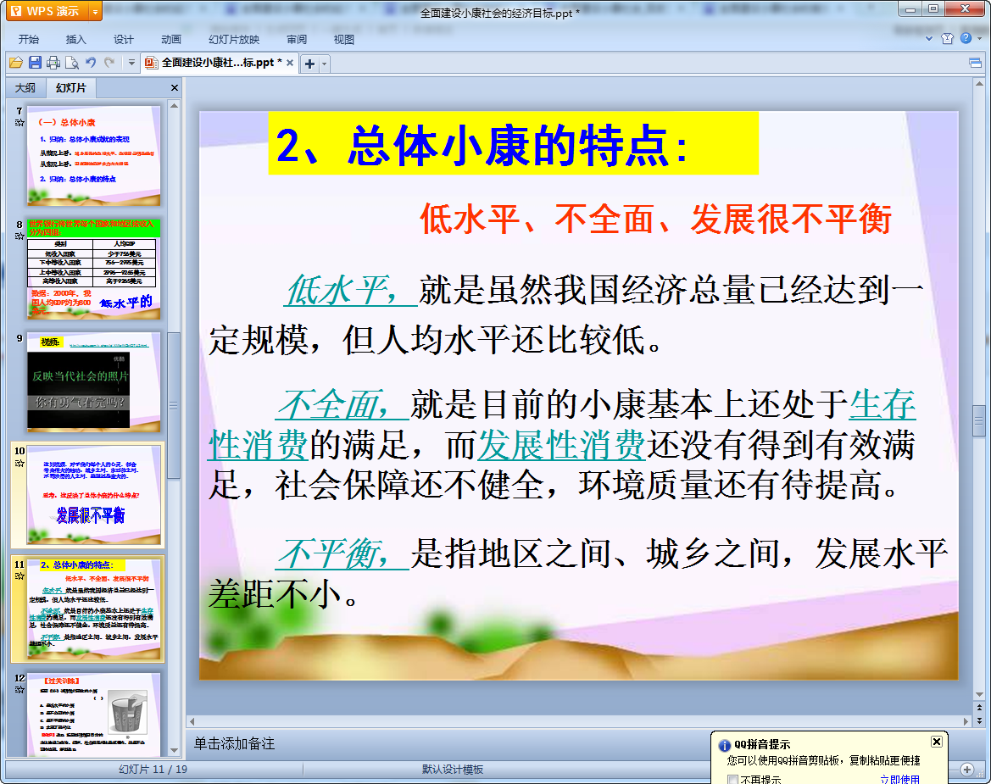Click the QQ拼音提示 info icon

(x=725, y=746)
